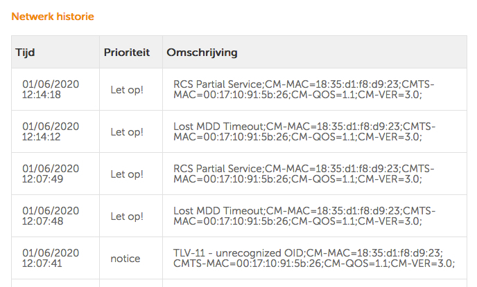Select the 12:07:48 timestamp cell

pos(50,216)
